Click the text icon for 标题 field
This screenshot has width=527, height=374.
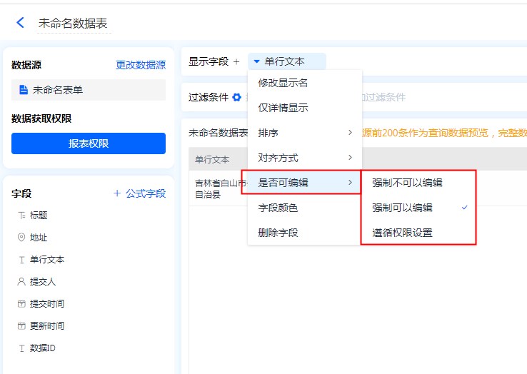click(x=21, y=216)
